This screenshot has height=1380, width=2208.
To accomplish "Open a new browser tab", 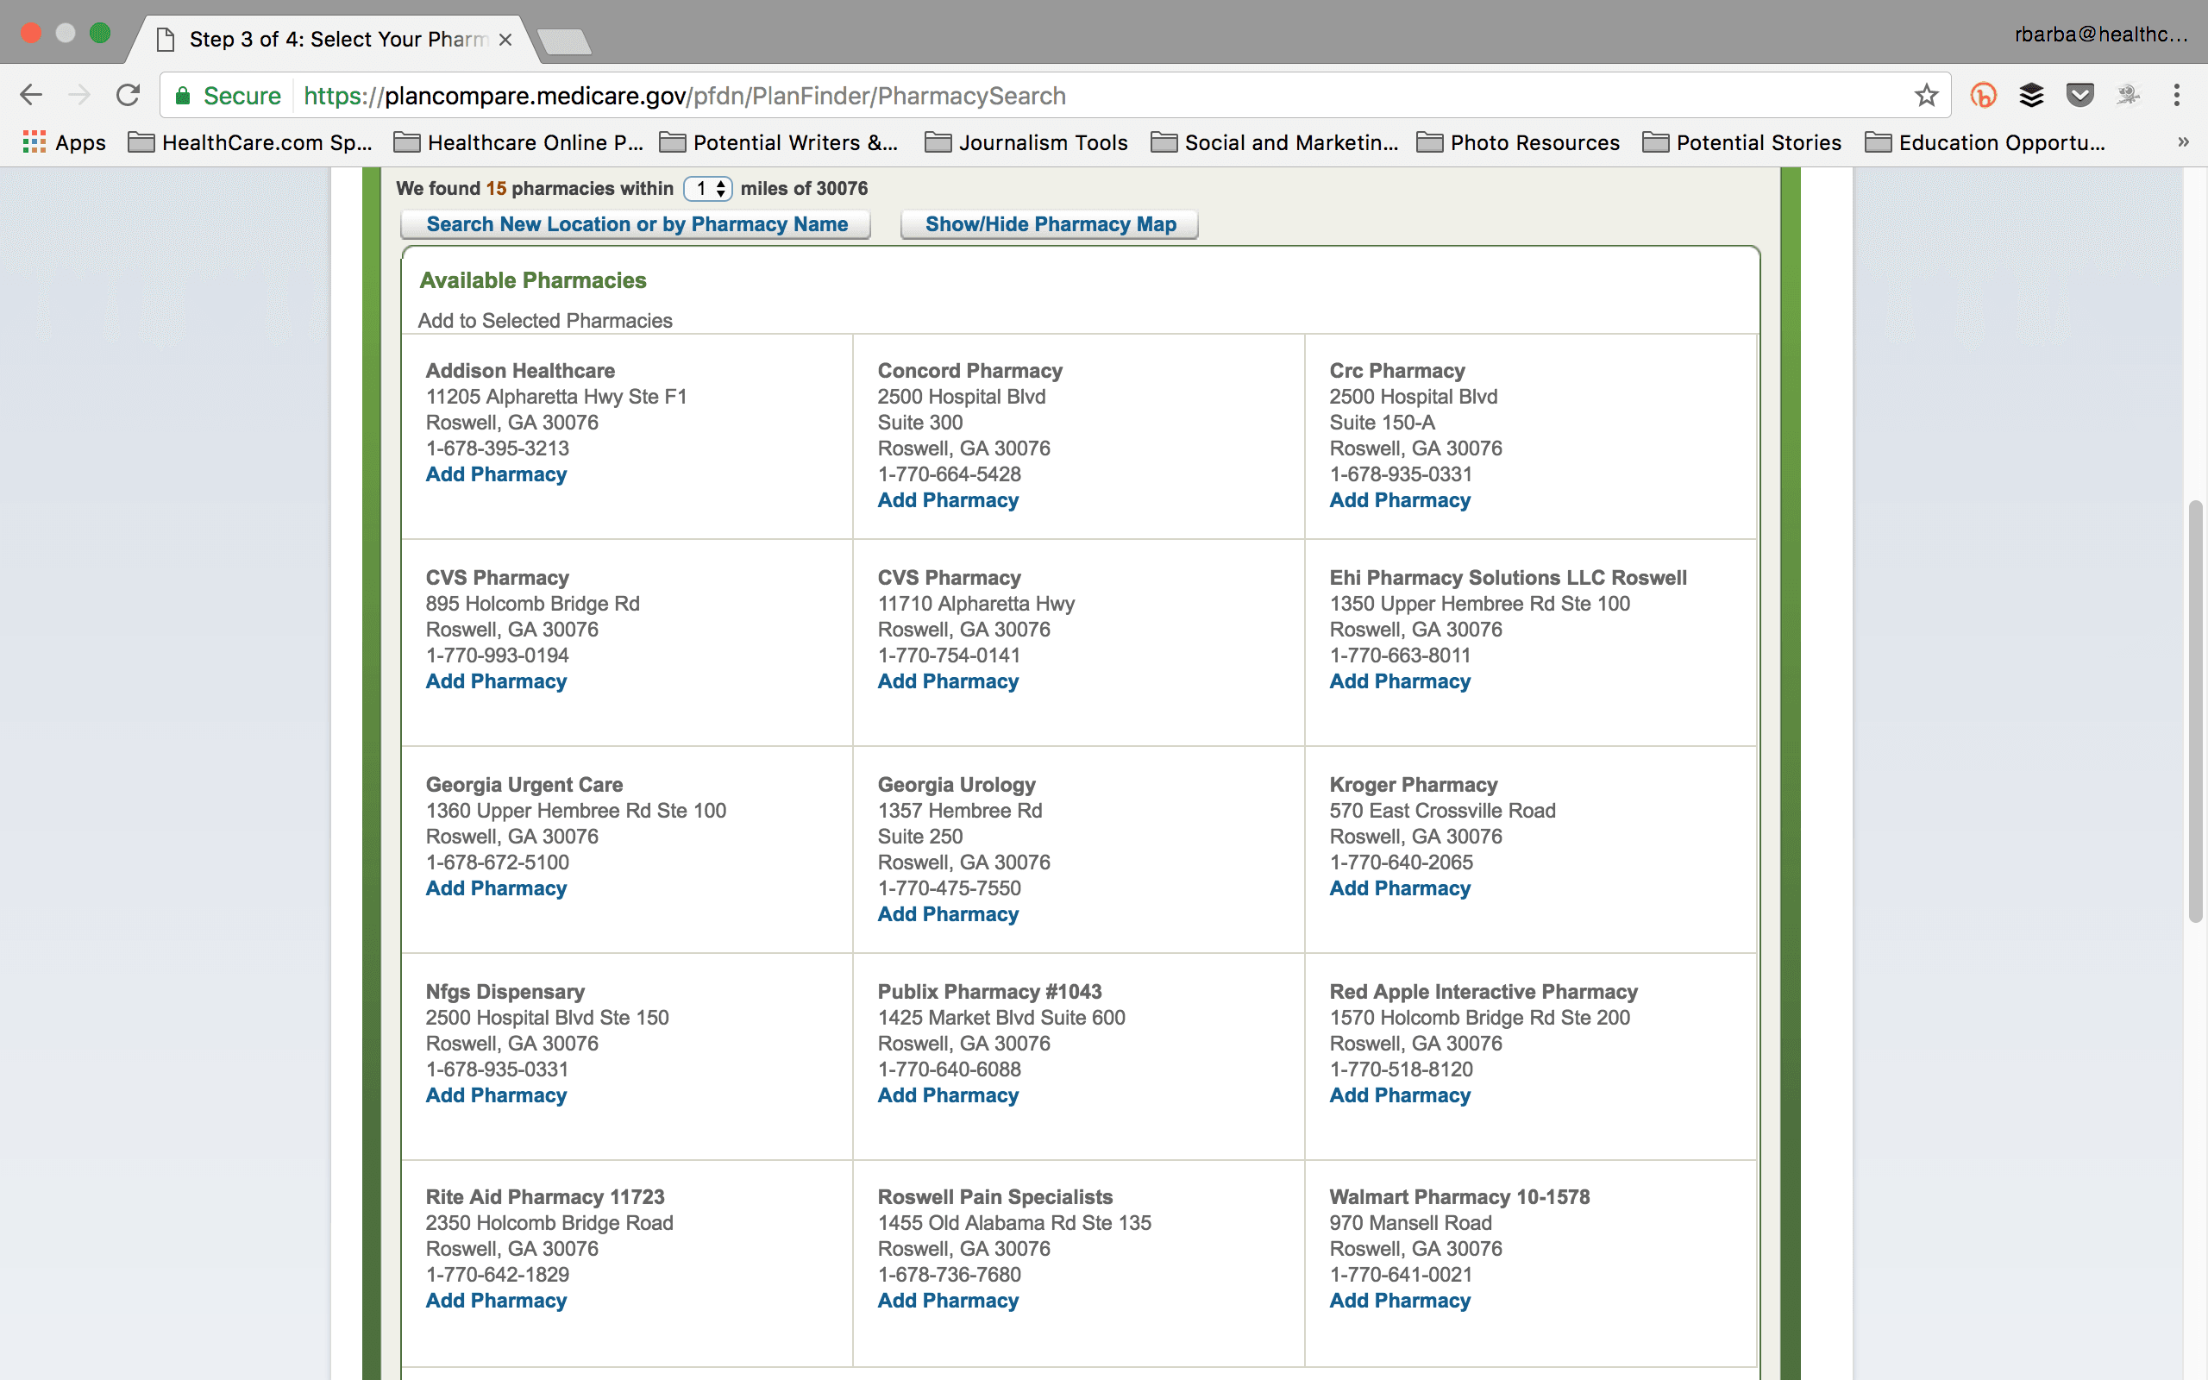I will [x=564, y=42].
